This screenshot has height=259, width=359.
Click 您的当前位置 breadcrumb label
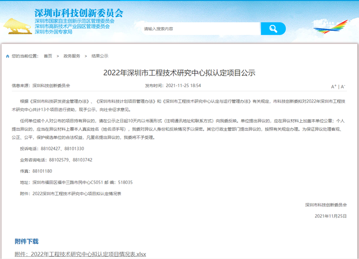[x=25, y=56]
